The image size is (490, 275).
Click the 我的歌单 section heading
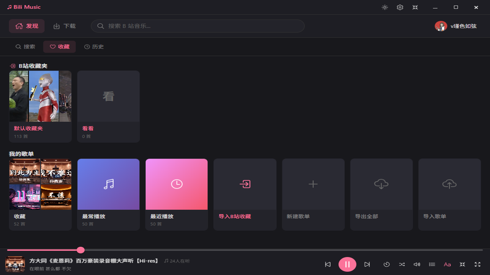[x=21, y=154]
